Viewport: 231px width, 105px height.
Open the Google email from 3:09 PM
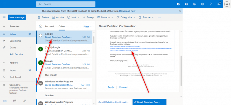coord(64,65)
